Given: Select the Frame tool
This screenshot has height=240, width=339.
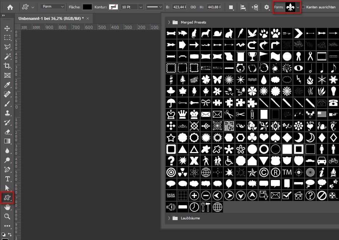Looking at the screenshot, I should point(7,75).
